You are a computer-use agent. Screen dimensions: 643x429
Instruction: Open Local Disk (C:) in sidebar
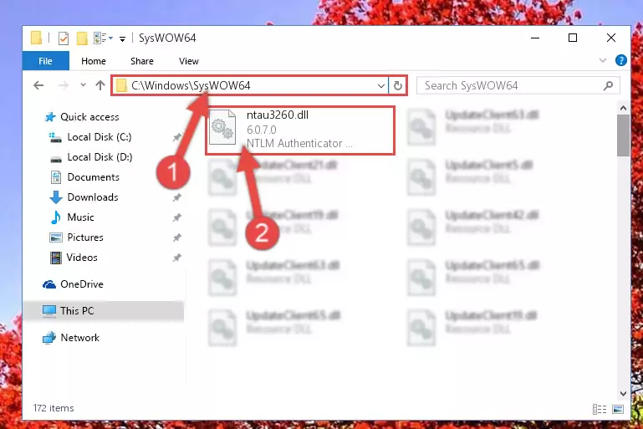point(100,137)
